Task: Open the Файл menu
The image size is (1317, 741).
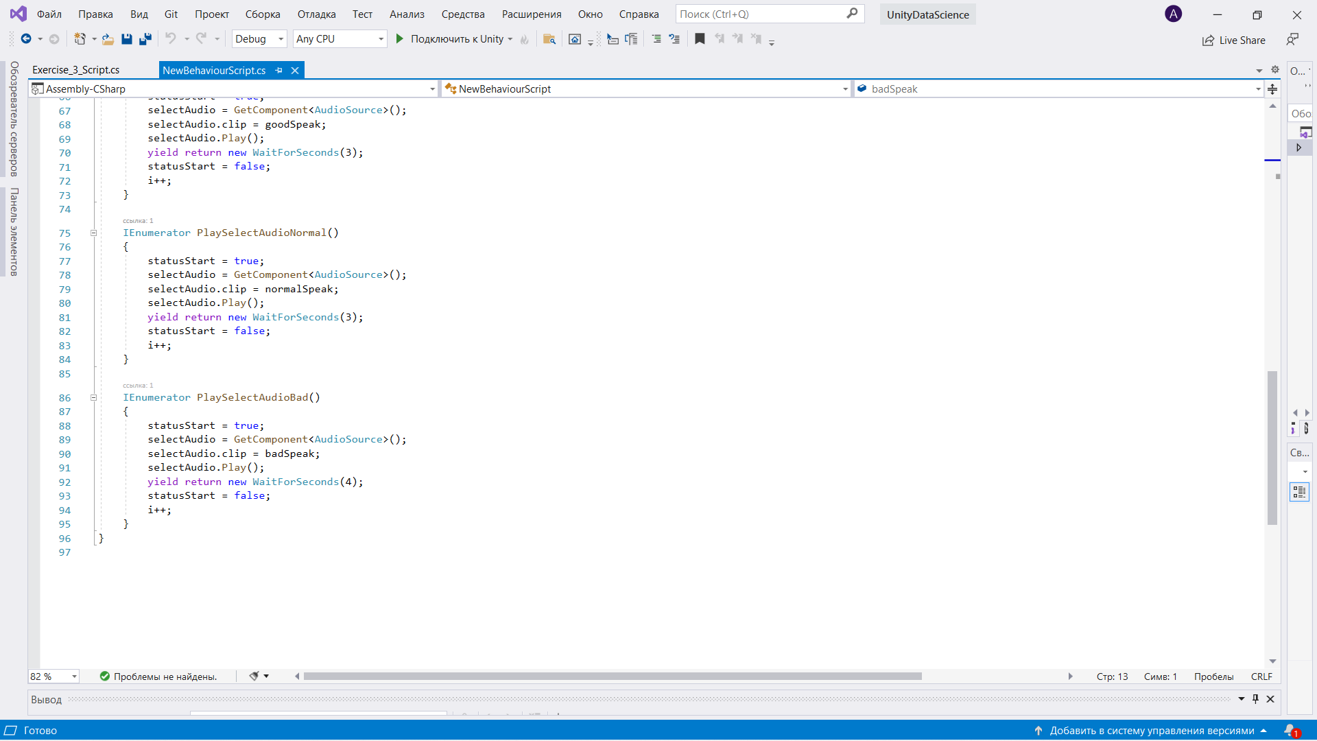Action: click(49, 14)
